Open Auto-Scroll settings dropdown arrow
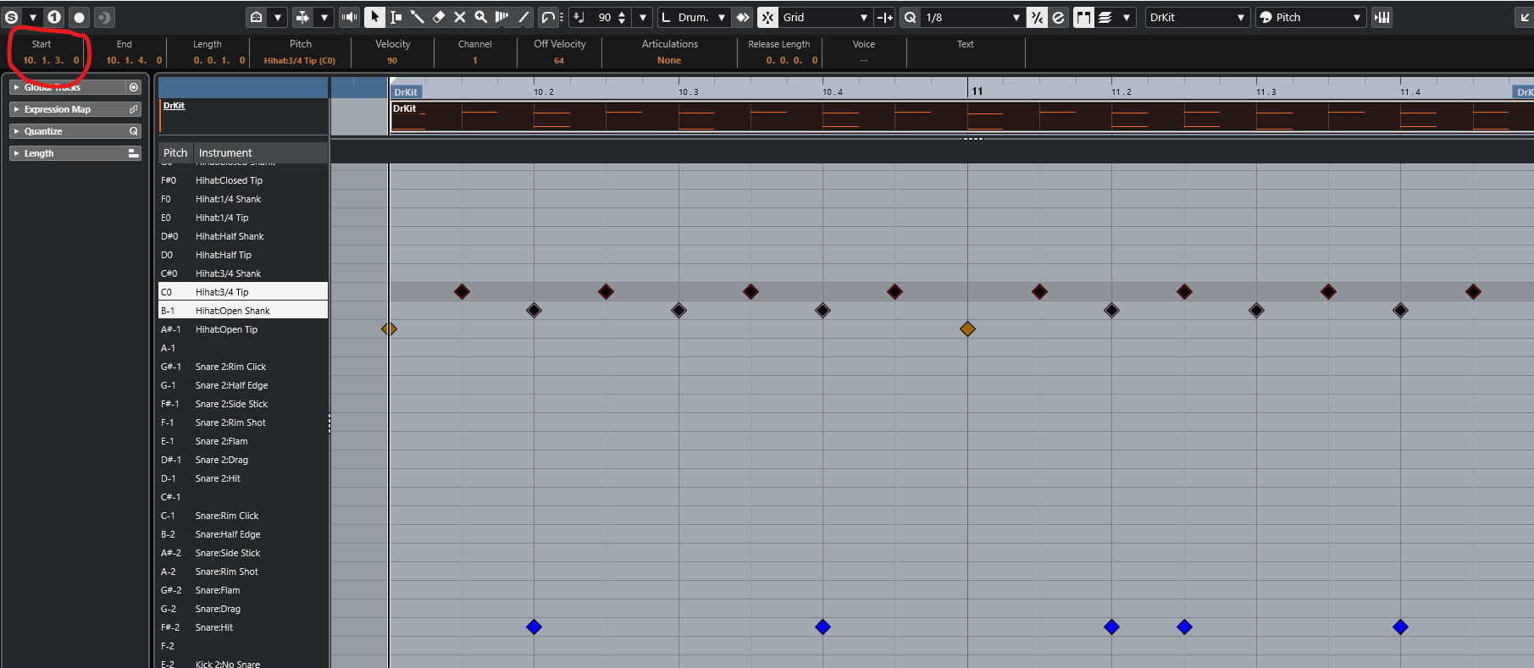The image size is (1534, 668). [x=324, y=17]
